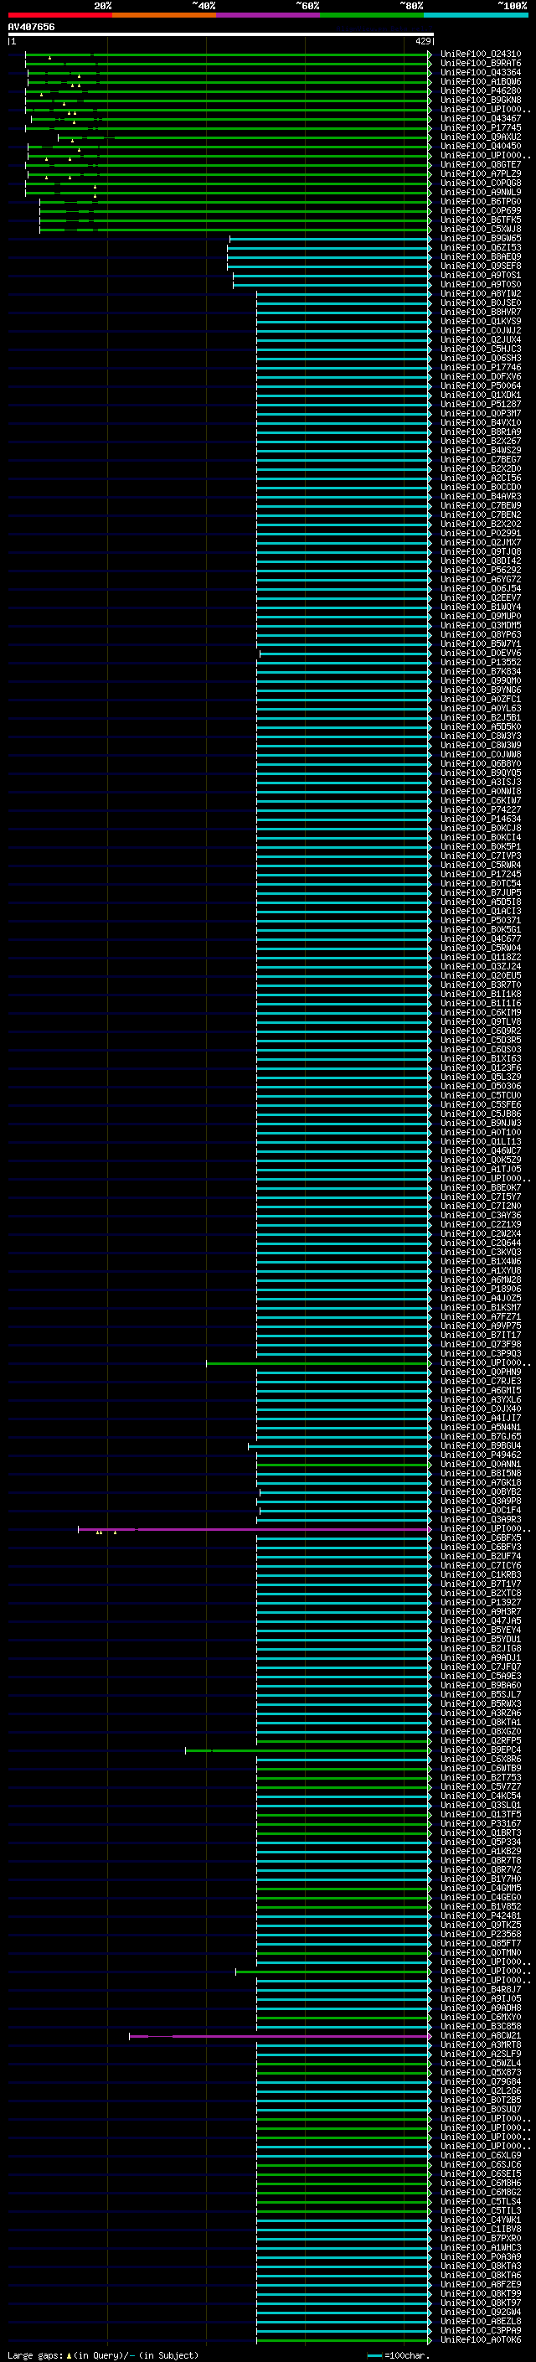
Task: Select hit label UniRef100_C7RJE3
Action: click(481, 1381)
